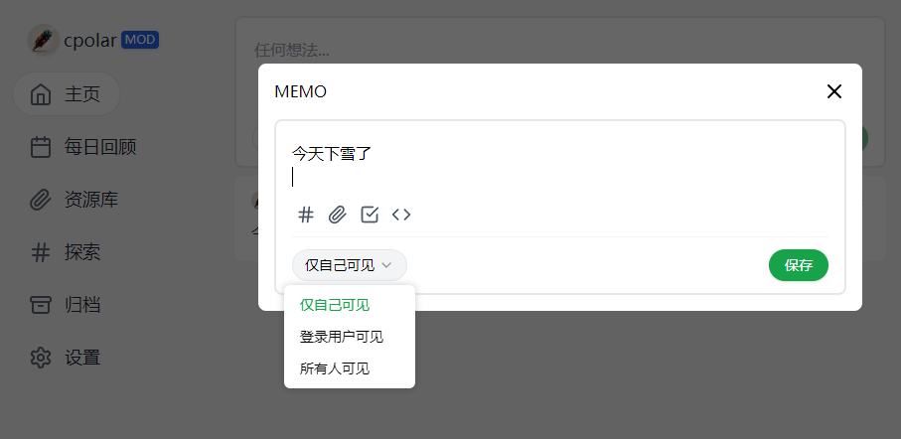901x439 pixels.
Task: Close the MEMO dialog
Action: pos(833,91)
